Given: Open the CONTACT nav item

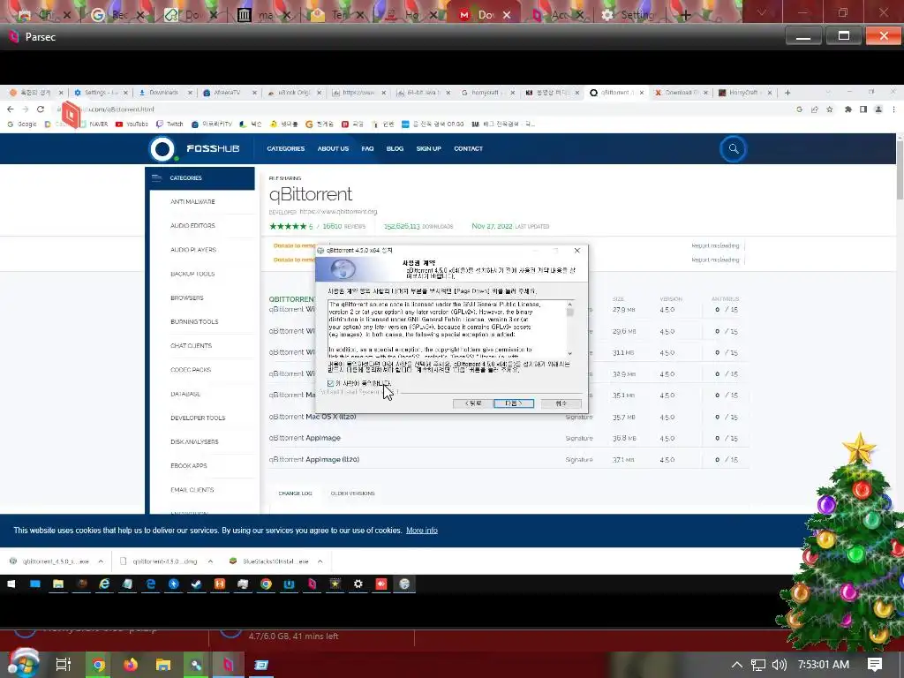Looking at the screenshot, I should 468,148.
